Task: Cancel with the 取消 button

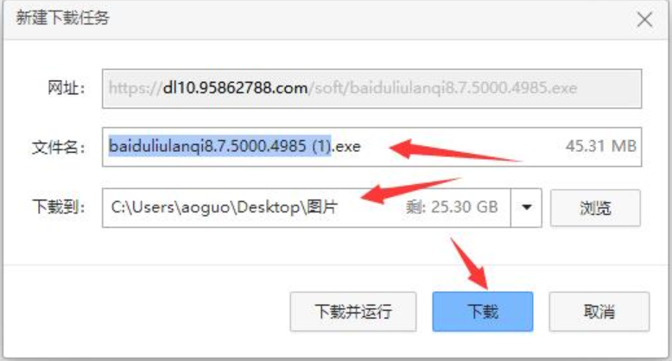Action: point(599,312)
